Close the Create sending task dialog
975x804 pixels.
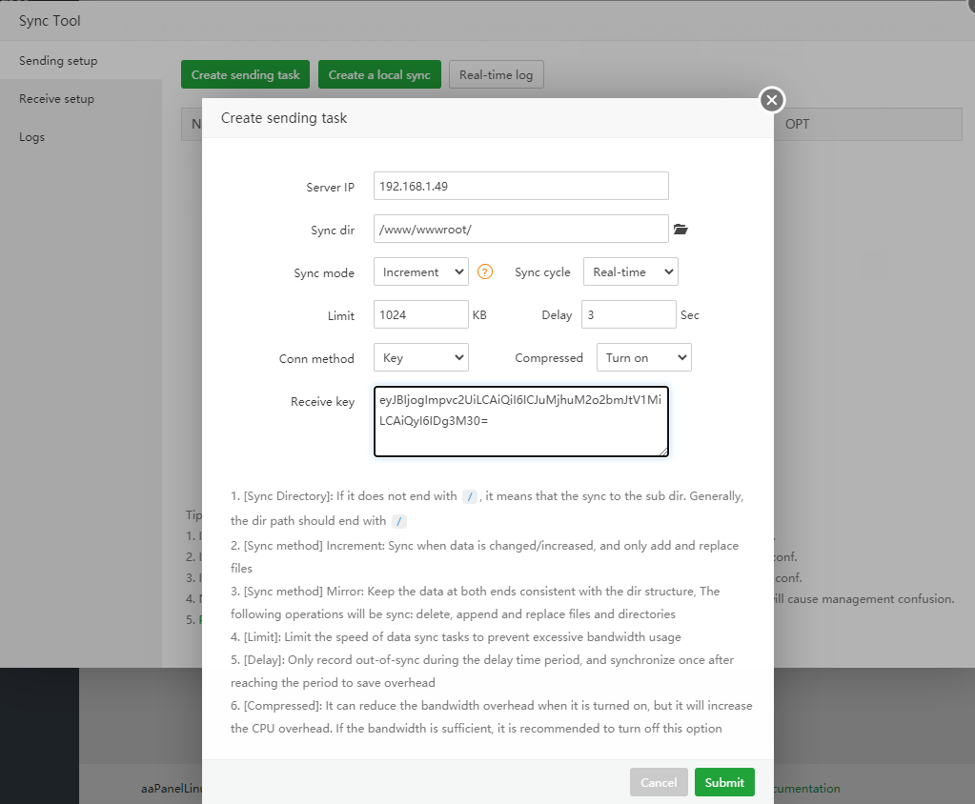point(772,99)
